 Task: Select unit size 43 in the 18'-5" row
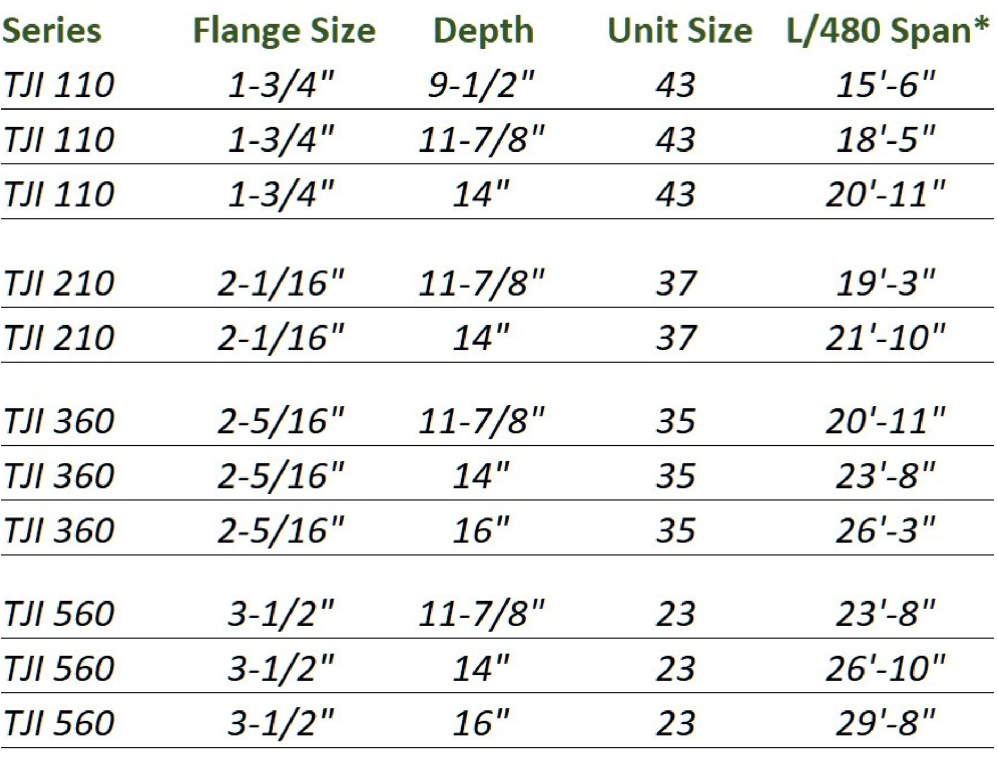pos(675,139)
